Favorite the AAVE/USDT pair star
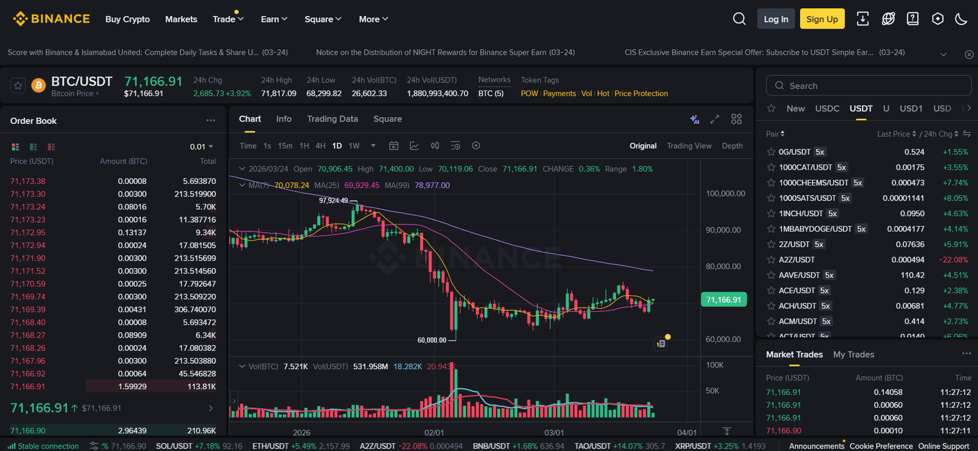978x451 pixels. (771, 275)
